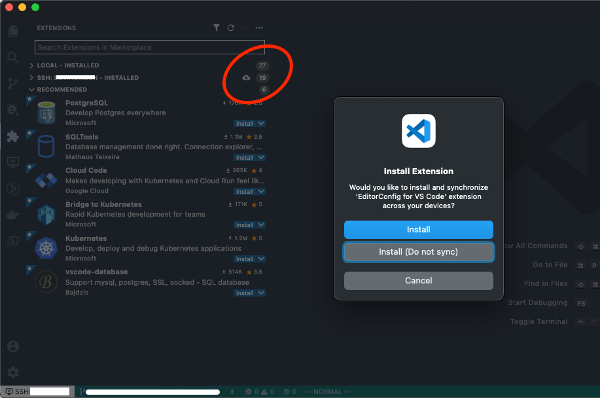
Task: Install the vscode-database extension
Action: (x=245, y=293)
